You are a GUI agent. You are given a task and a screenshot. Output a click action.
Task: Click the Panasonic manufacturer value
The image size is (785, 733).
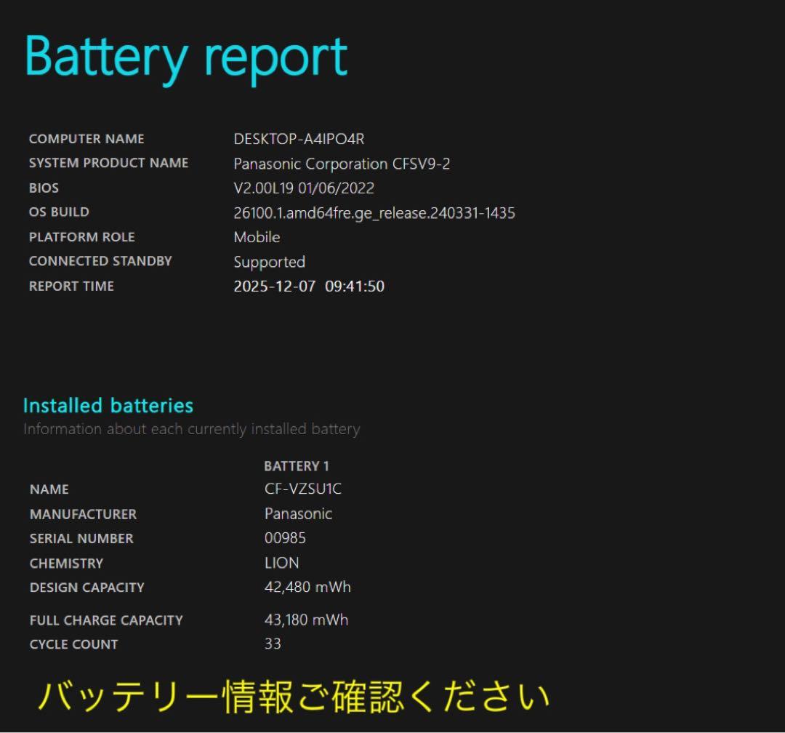pos(299,513)
